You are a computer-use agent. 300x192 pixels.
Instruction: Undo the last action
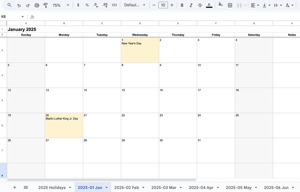[19, 5]
